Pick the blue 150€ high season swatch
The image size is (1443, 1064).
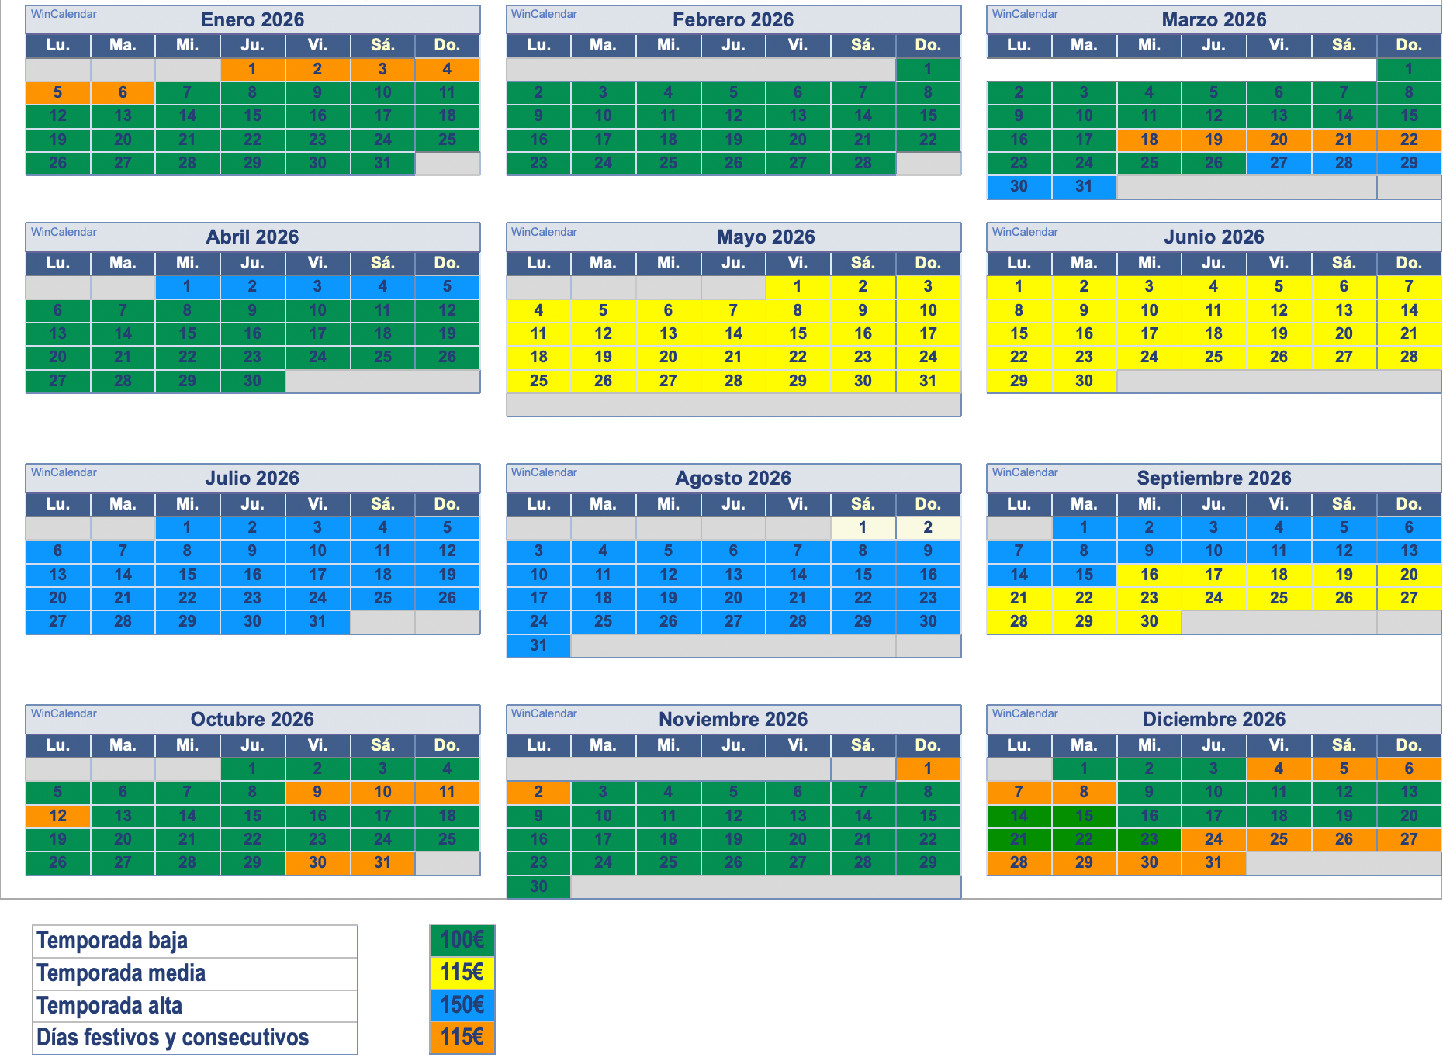coord(462,1005)
